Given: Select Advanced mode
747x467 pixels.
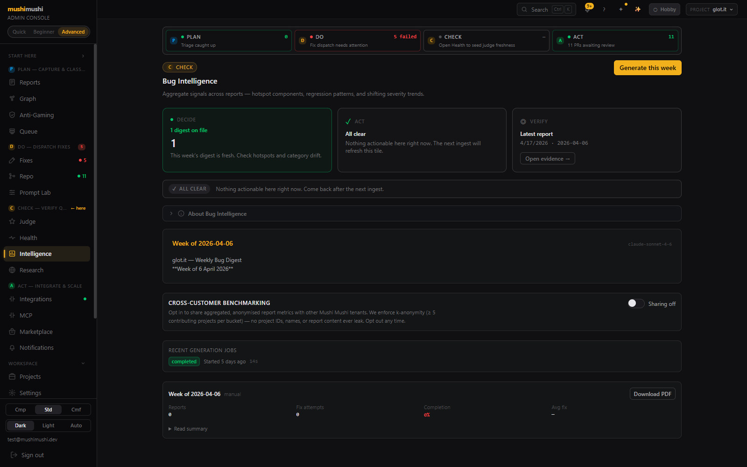Looking at the screenshot, I should click(73, 32).
